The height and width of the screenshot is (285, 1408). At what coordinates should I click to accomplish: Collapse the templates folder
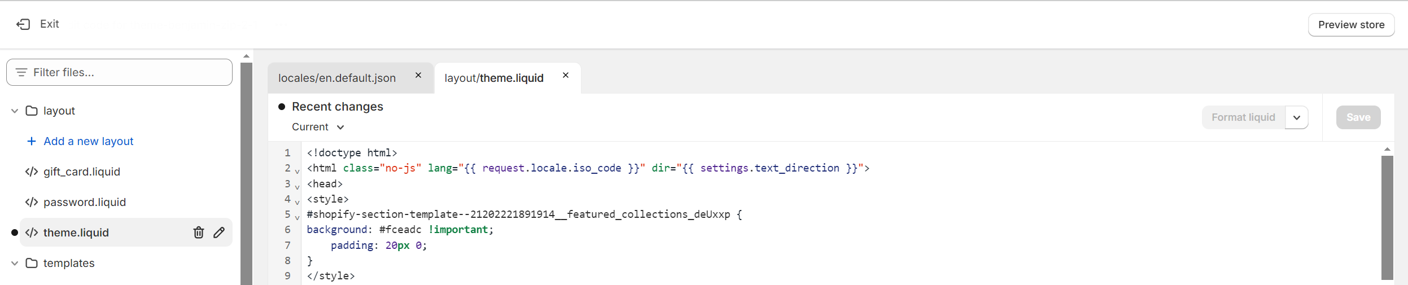tap(15, 264)
